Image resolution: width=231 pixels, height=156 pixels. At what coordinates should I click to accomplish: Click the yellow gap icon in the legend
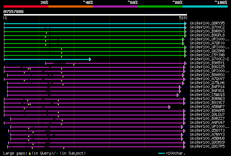pyautogui.click(x=30, y=153)
